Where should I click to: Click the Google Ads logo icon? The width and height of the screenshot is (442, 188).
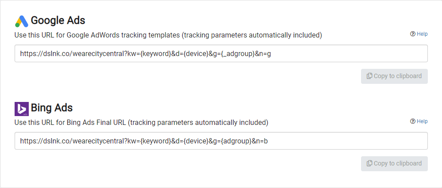coord(22,21)
